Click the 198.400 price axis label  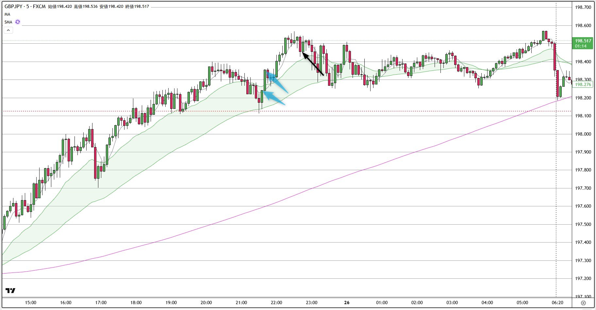[583, 62]
